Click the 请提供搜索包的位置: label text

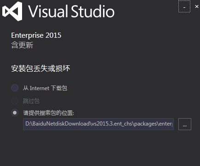coord(48,113)
